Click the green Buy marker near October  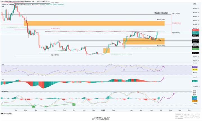[x=74, y=104]
